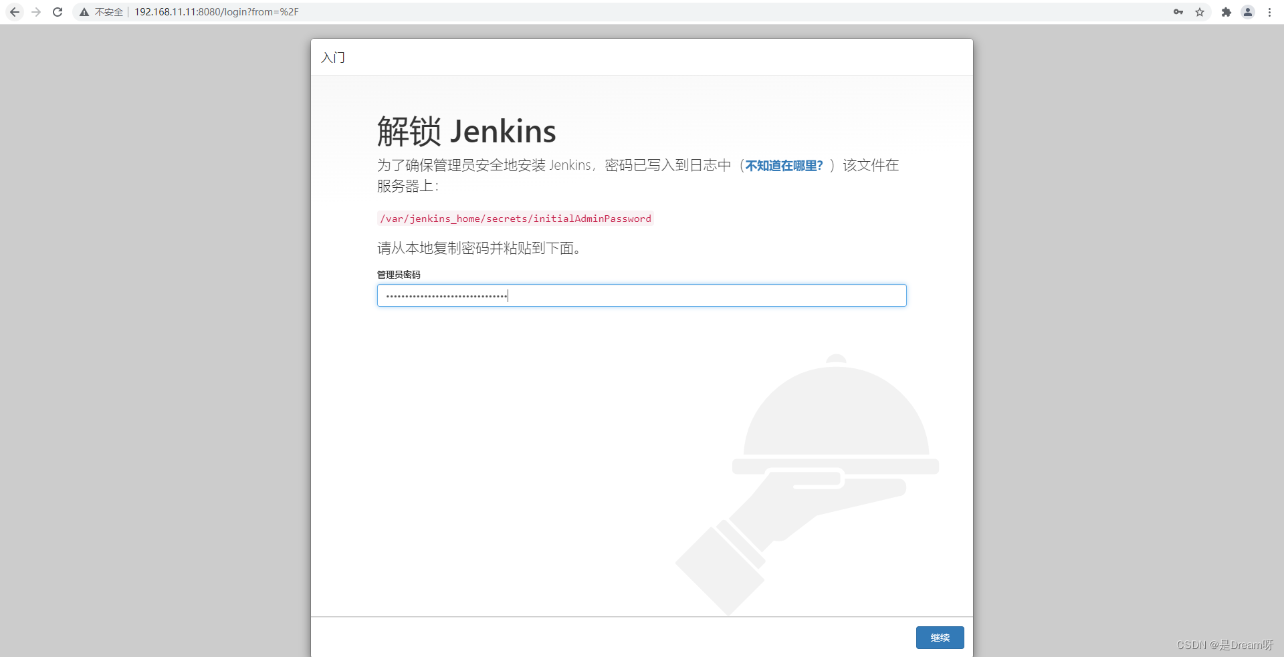Open the browser extensions puzzle icon

click(x=1226, y=12)
